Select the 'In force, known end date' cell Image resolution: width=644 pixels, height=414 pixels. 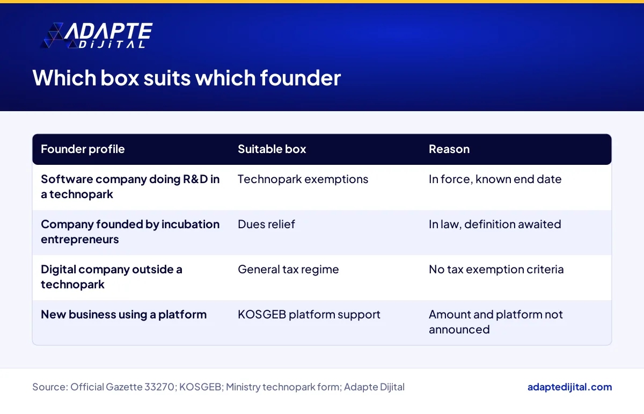pyautogui.click(x=495, y=179)
